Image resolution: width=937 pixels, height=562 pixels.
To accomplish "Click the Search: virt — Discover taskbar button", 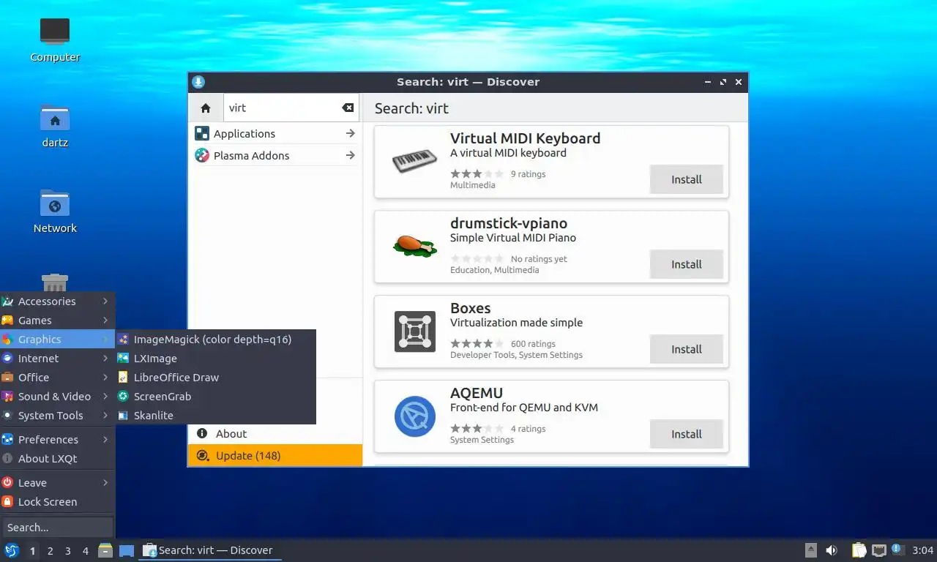I will tap(210, 550).
